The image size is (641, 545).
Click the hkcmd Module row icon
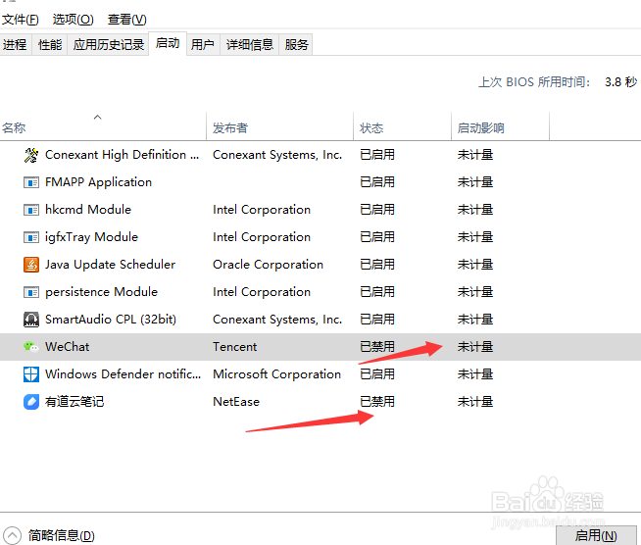31,210
